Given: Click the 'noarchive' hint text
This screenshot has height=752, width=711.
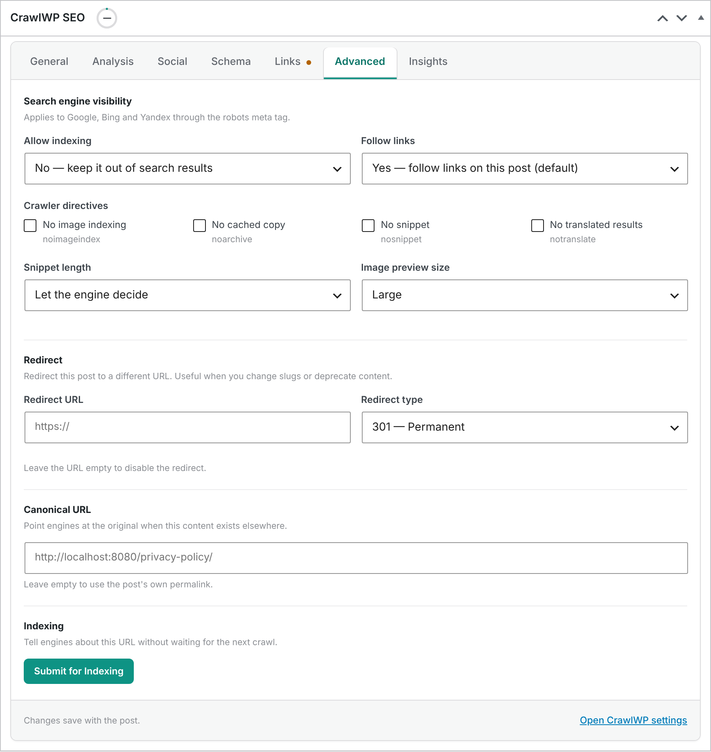Looking at the screenshot, I should (232, 239).
